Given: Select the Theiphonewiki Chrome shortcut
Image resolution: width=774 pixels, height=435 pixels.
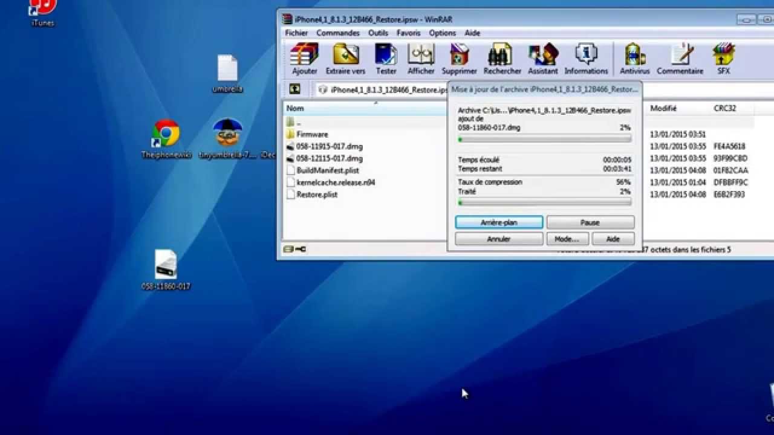Looking at the screenshot, I should [x=166, y=139].
